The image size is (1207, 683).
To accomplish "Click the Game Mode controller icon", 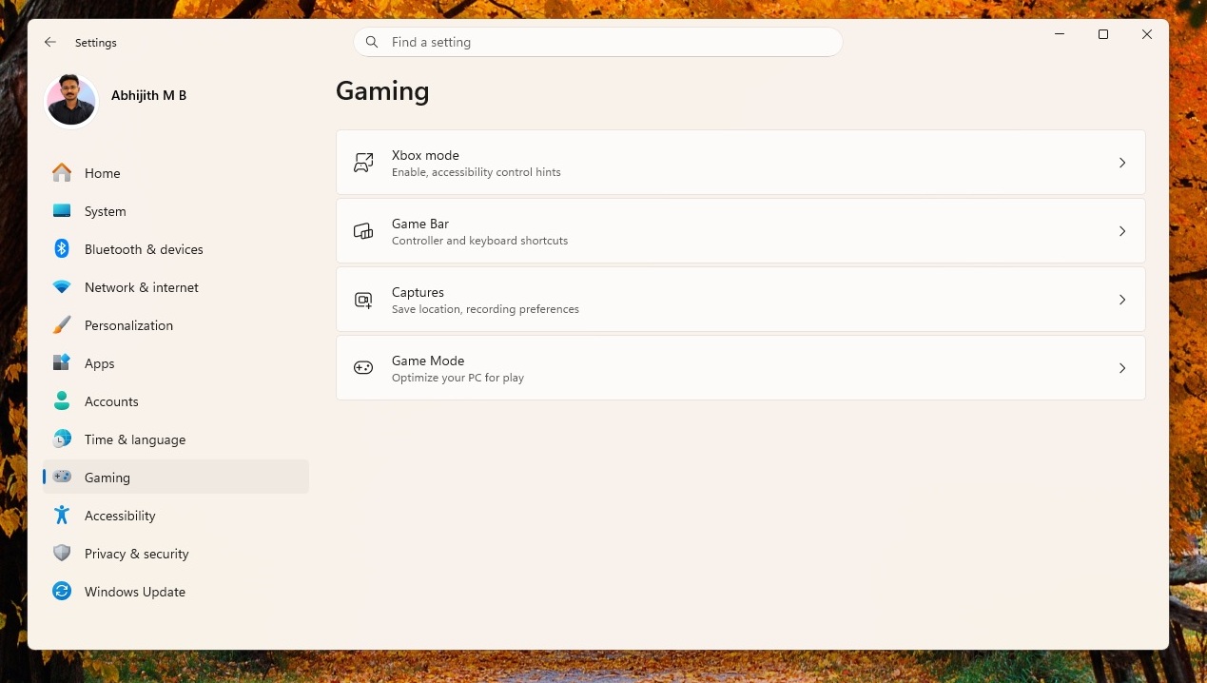I will coord(363,368).
